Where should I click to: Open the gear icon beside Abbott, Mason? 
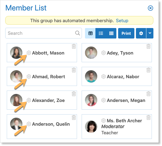29,53
